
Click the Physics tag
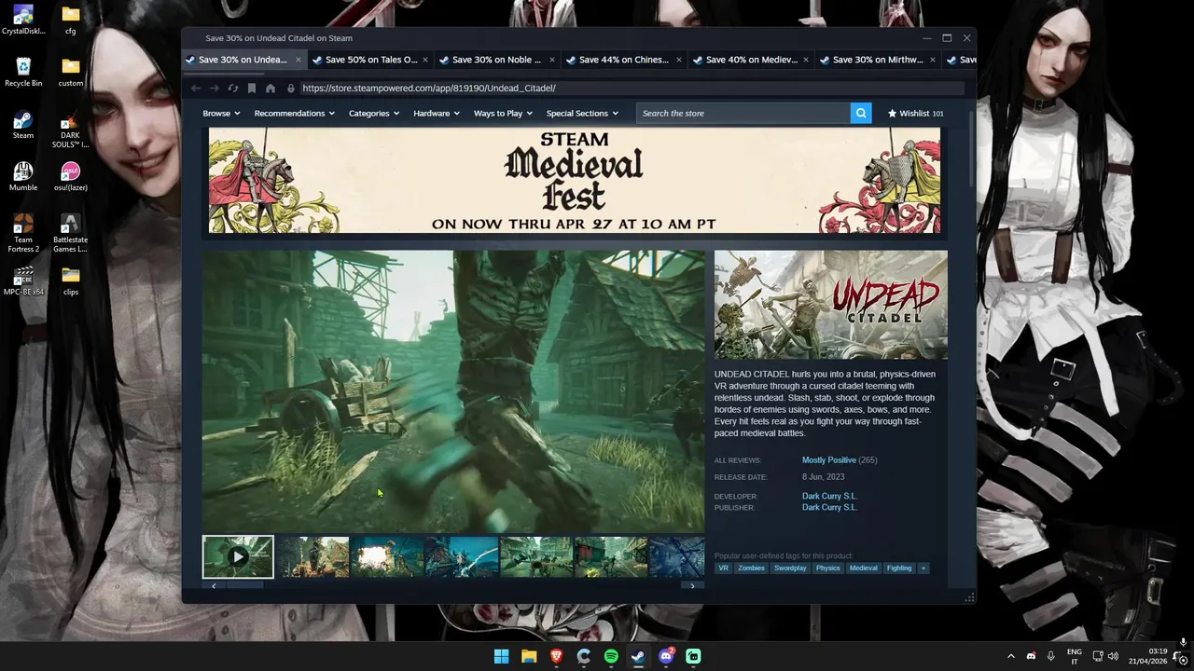tap(827, 568)
